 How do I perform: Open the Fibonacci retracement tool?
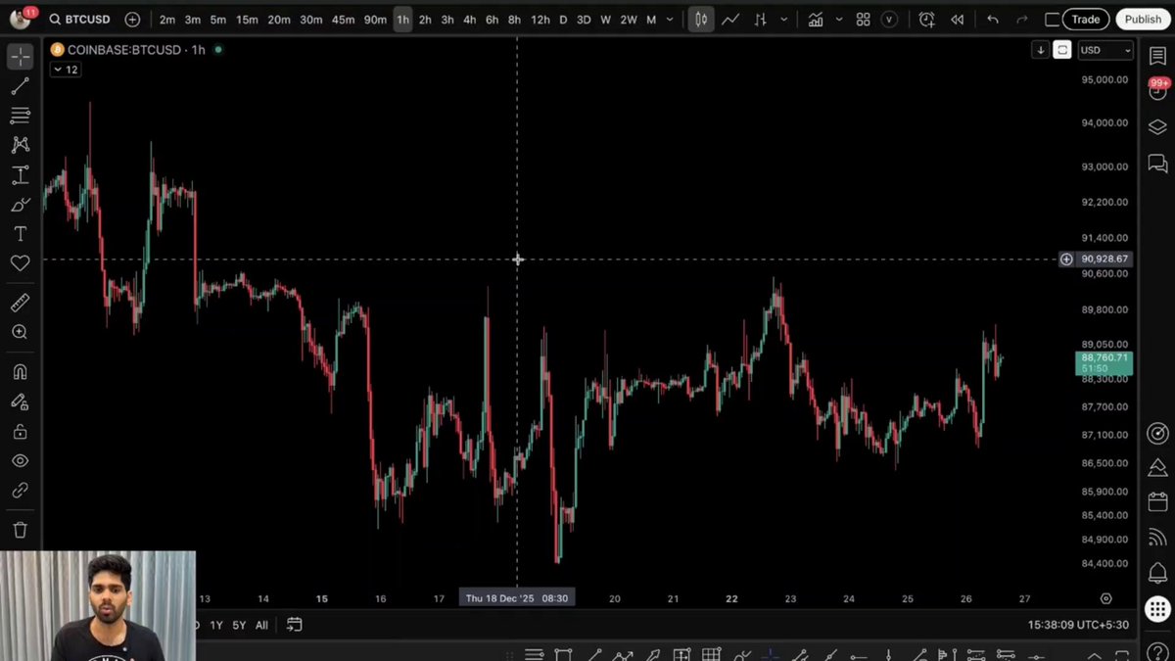[20, 116]
